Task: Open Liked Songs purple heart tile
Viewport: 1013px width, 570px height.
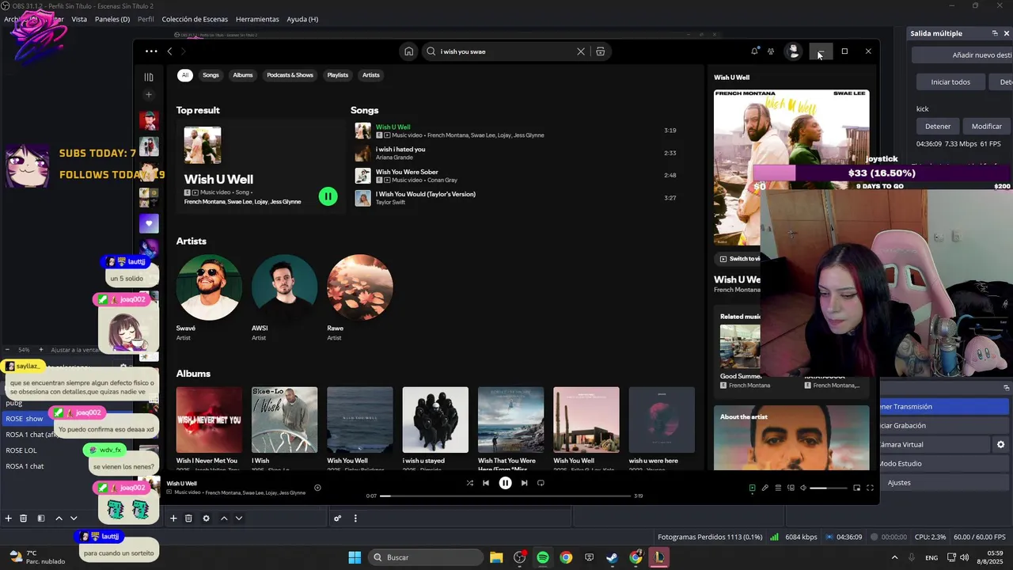Action: click(149, 223)
